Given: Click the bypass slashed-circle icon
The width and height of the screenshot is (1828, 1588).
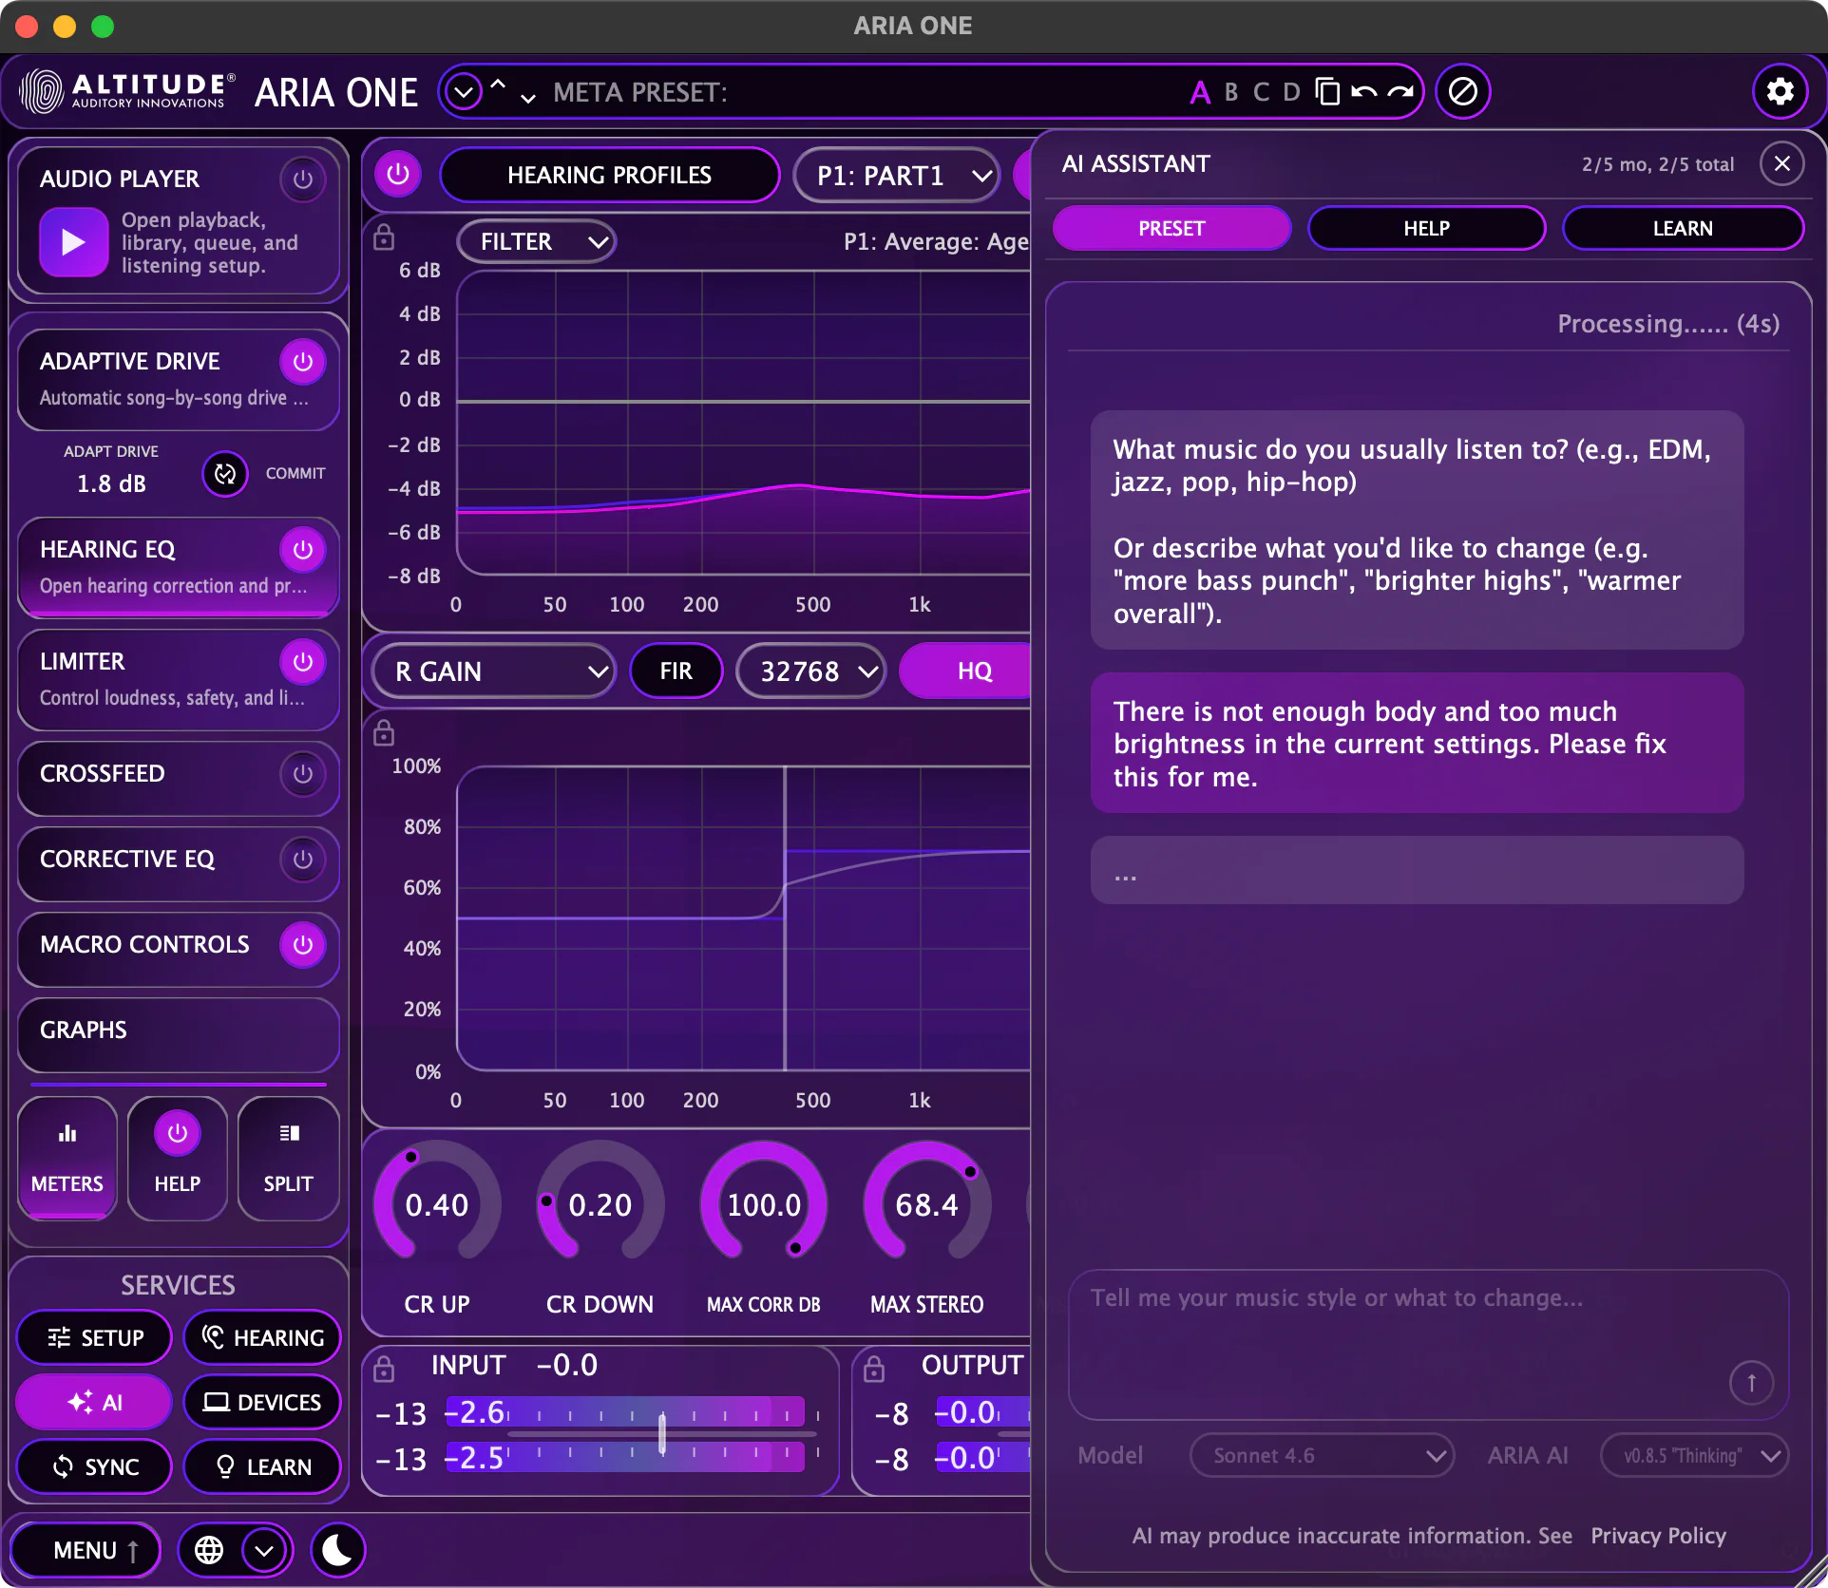Looking at the screenshot, I should pos(1462,91).
